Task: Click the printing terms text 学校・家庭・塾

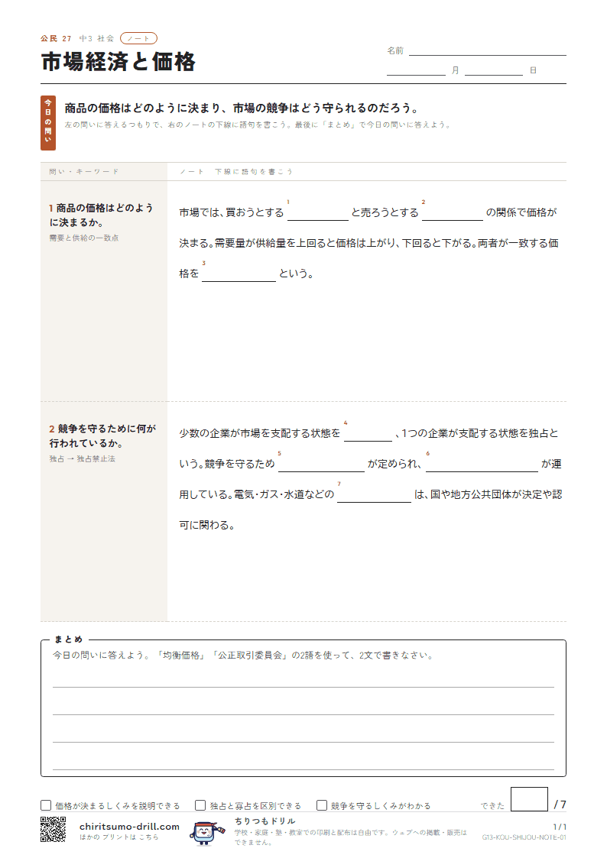Action: point(350,837)
